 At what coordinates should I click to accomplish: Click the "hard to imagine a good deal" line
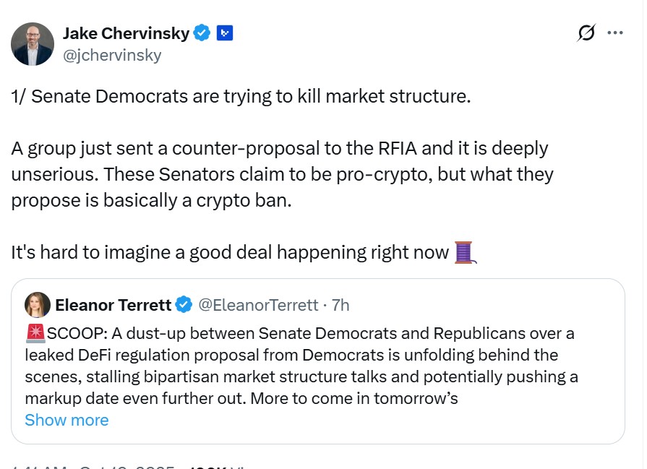(x=230, y=252)
